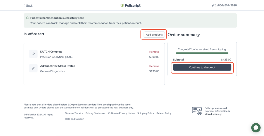Viewport: 264px width, 136px height.
Task: Click the Add products button
Action: pyautogui.click(x=154, y=35)
